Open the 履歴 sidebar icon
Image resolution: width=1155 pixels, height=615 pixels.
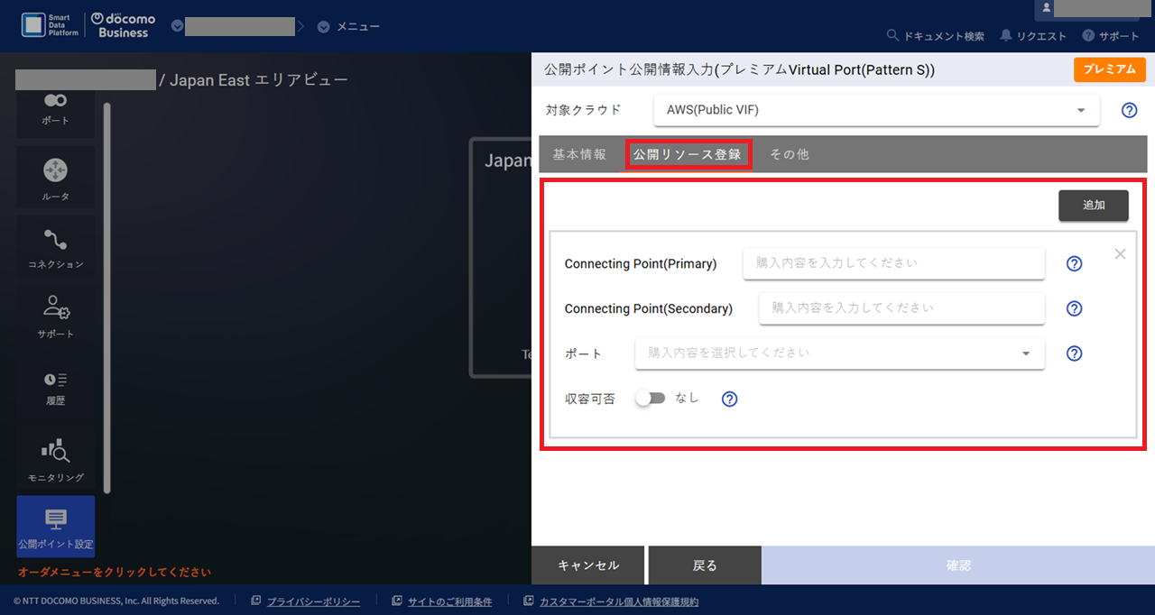56,386
